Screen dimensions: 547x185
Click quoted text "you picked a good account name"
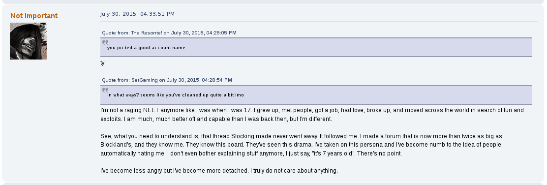146,47
